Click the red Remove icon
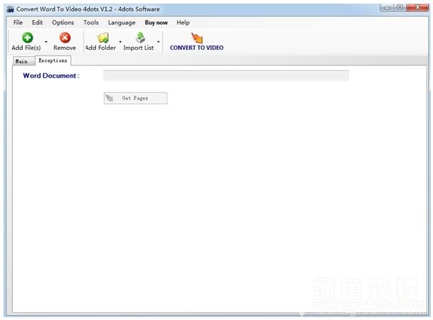The image size is (433, 320). pyautogui.click(x=65, y=38)
